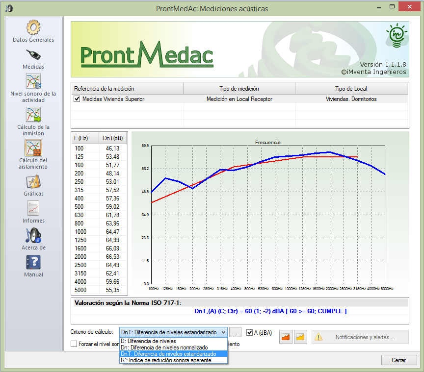Select the 1600 Hz row value 66,09

[x=112, y=248]
